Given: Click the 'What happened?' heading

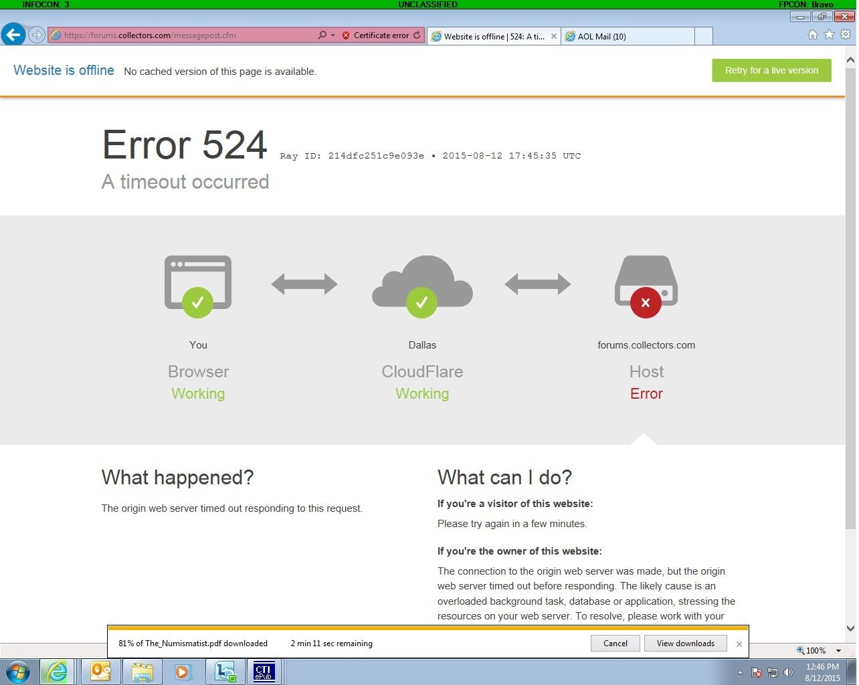Looking at the screenshot, I should pyautogui.click(x=178, y=477).
